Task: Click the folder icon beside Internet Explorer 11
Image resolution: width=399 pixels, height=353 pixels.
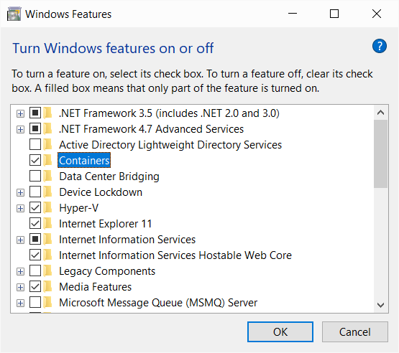Action: point(47,223)
